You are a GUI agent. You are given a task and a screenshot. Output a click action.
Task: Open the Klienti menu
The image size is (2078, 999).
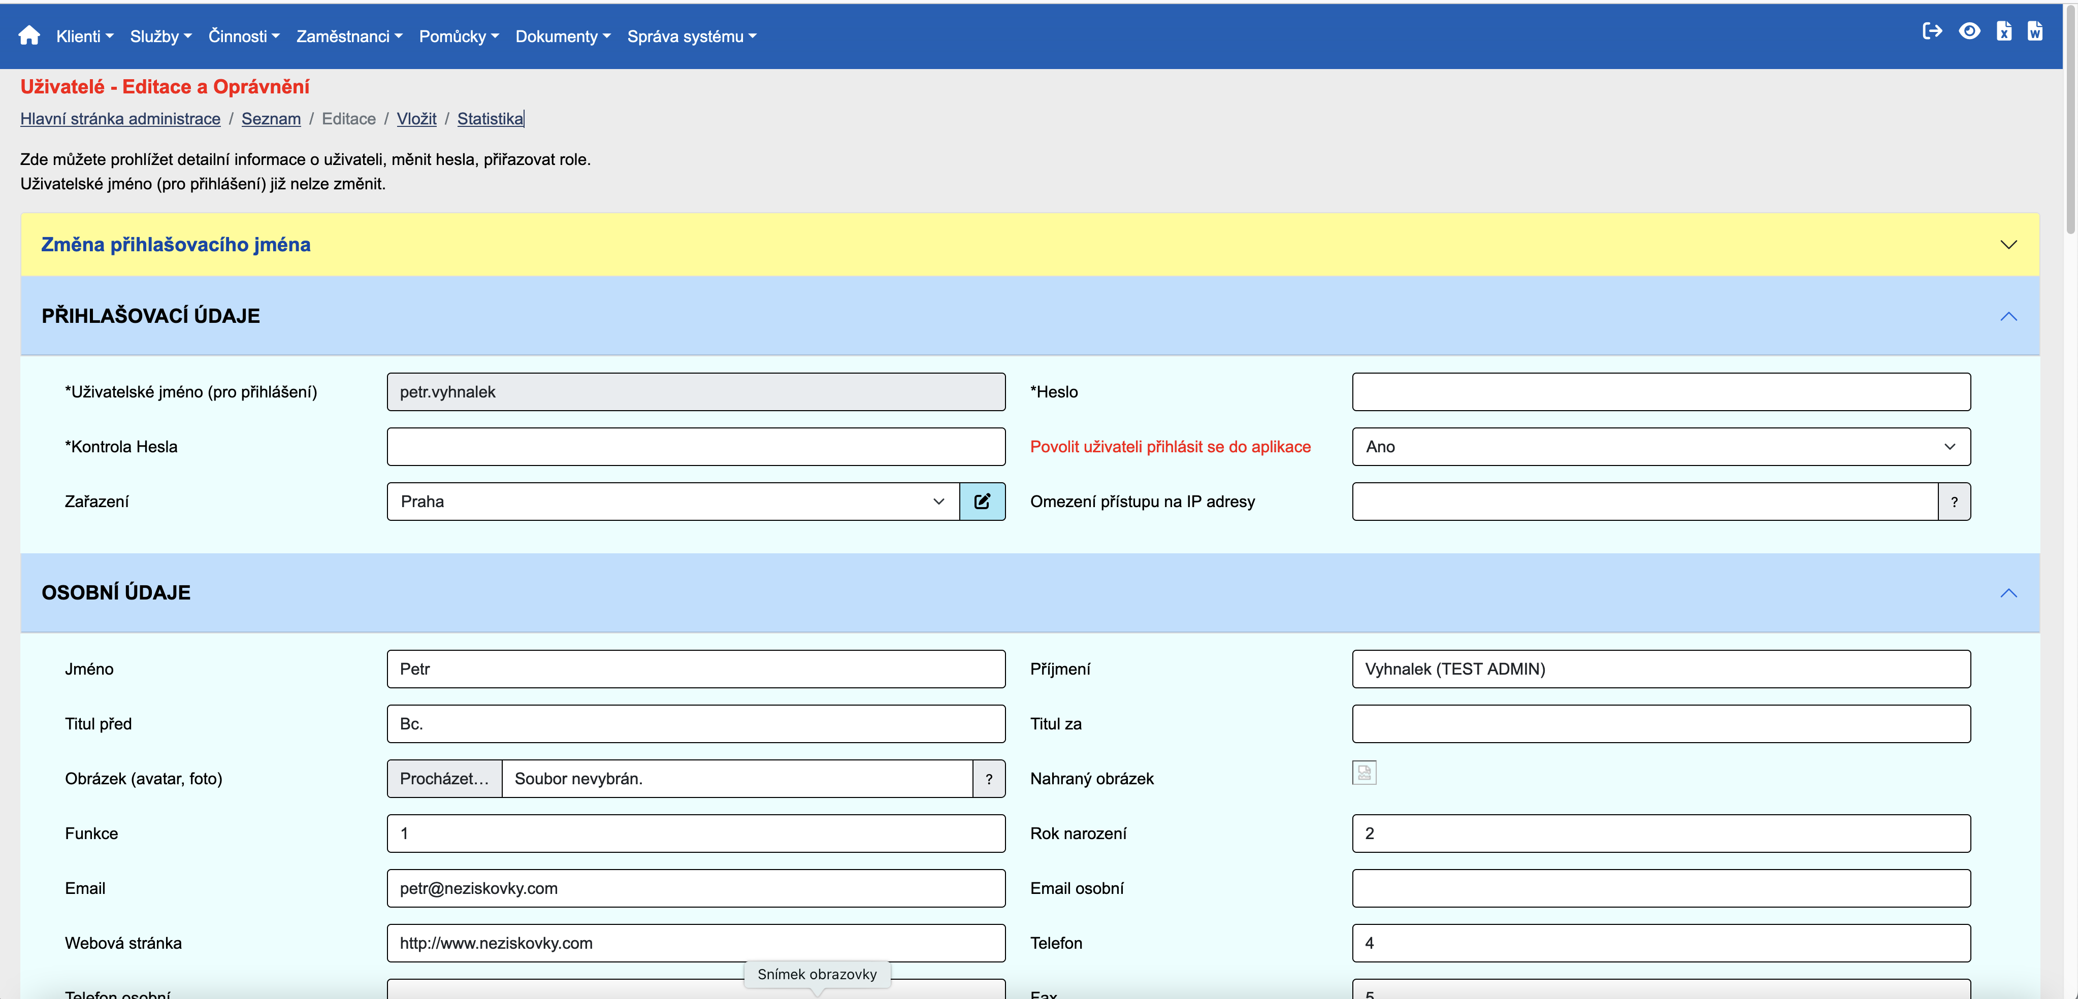[84, 36]
